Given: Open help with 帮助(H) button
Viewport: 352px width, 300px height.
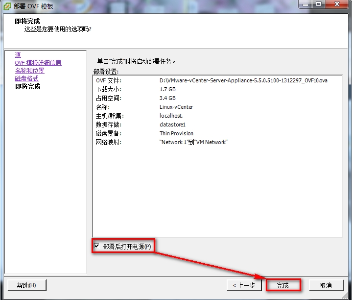Looking at the screenshot, I should click(26, 285).
